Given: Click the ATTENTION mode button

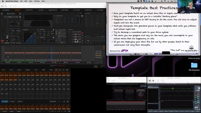Looking at the screenshot, I should pyautogui.click(x=5, y=101).
